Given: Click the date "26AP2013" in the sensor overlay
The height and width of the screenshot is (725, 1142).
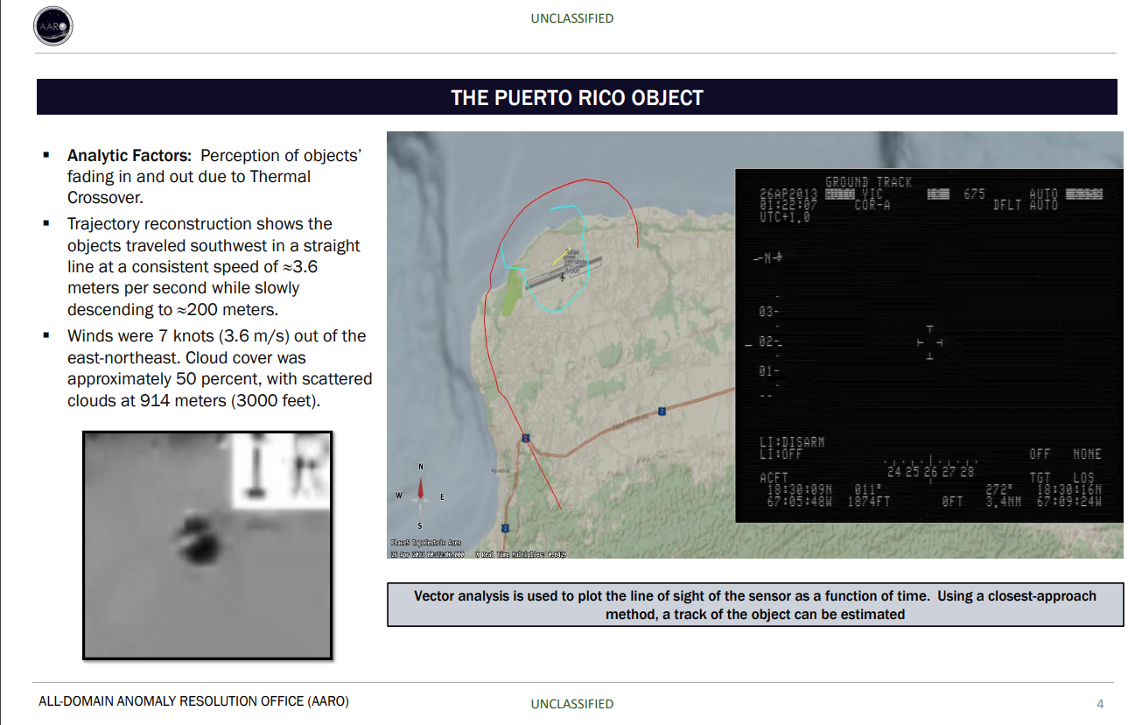Looking at the screenshot, I should [x=788, y=194].
